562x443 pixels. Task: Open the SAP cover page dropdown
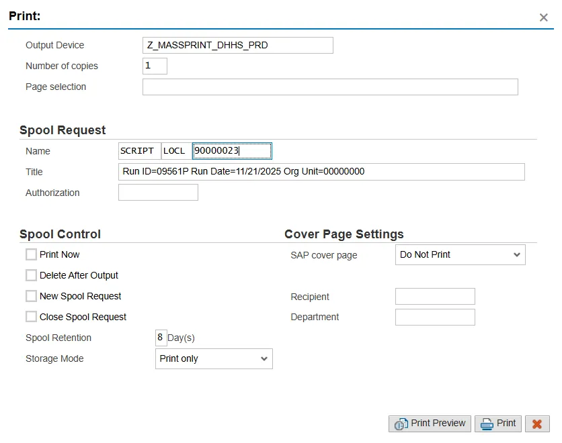[460, 255]
